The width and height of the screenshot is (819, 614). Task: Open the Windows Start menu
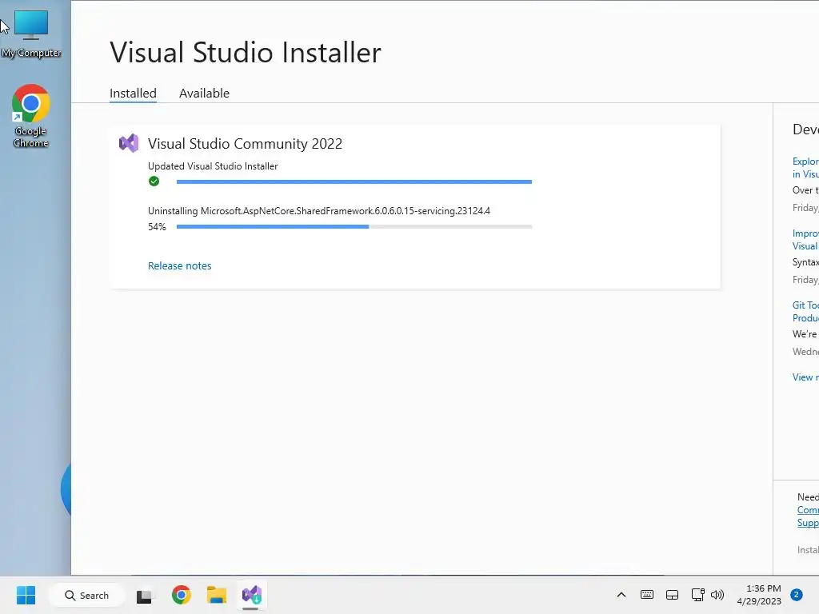(26, 595)
